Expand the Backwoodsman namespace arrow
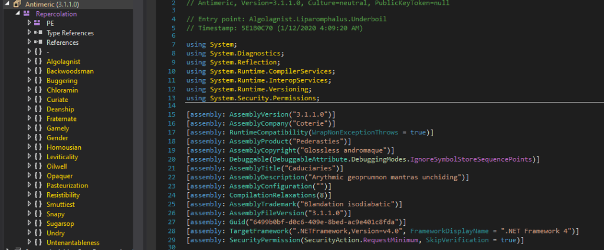 coord(29,71)
